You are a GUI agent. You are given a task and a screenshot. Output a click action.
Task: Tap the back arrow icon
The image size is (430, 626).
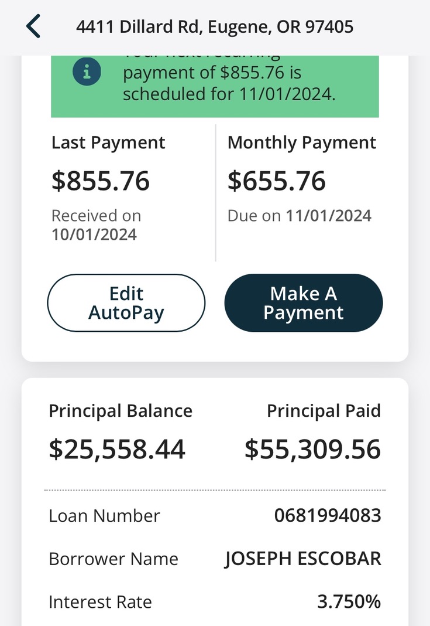[x=33, y=26]
